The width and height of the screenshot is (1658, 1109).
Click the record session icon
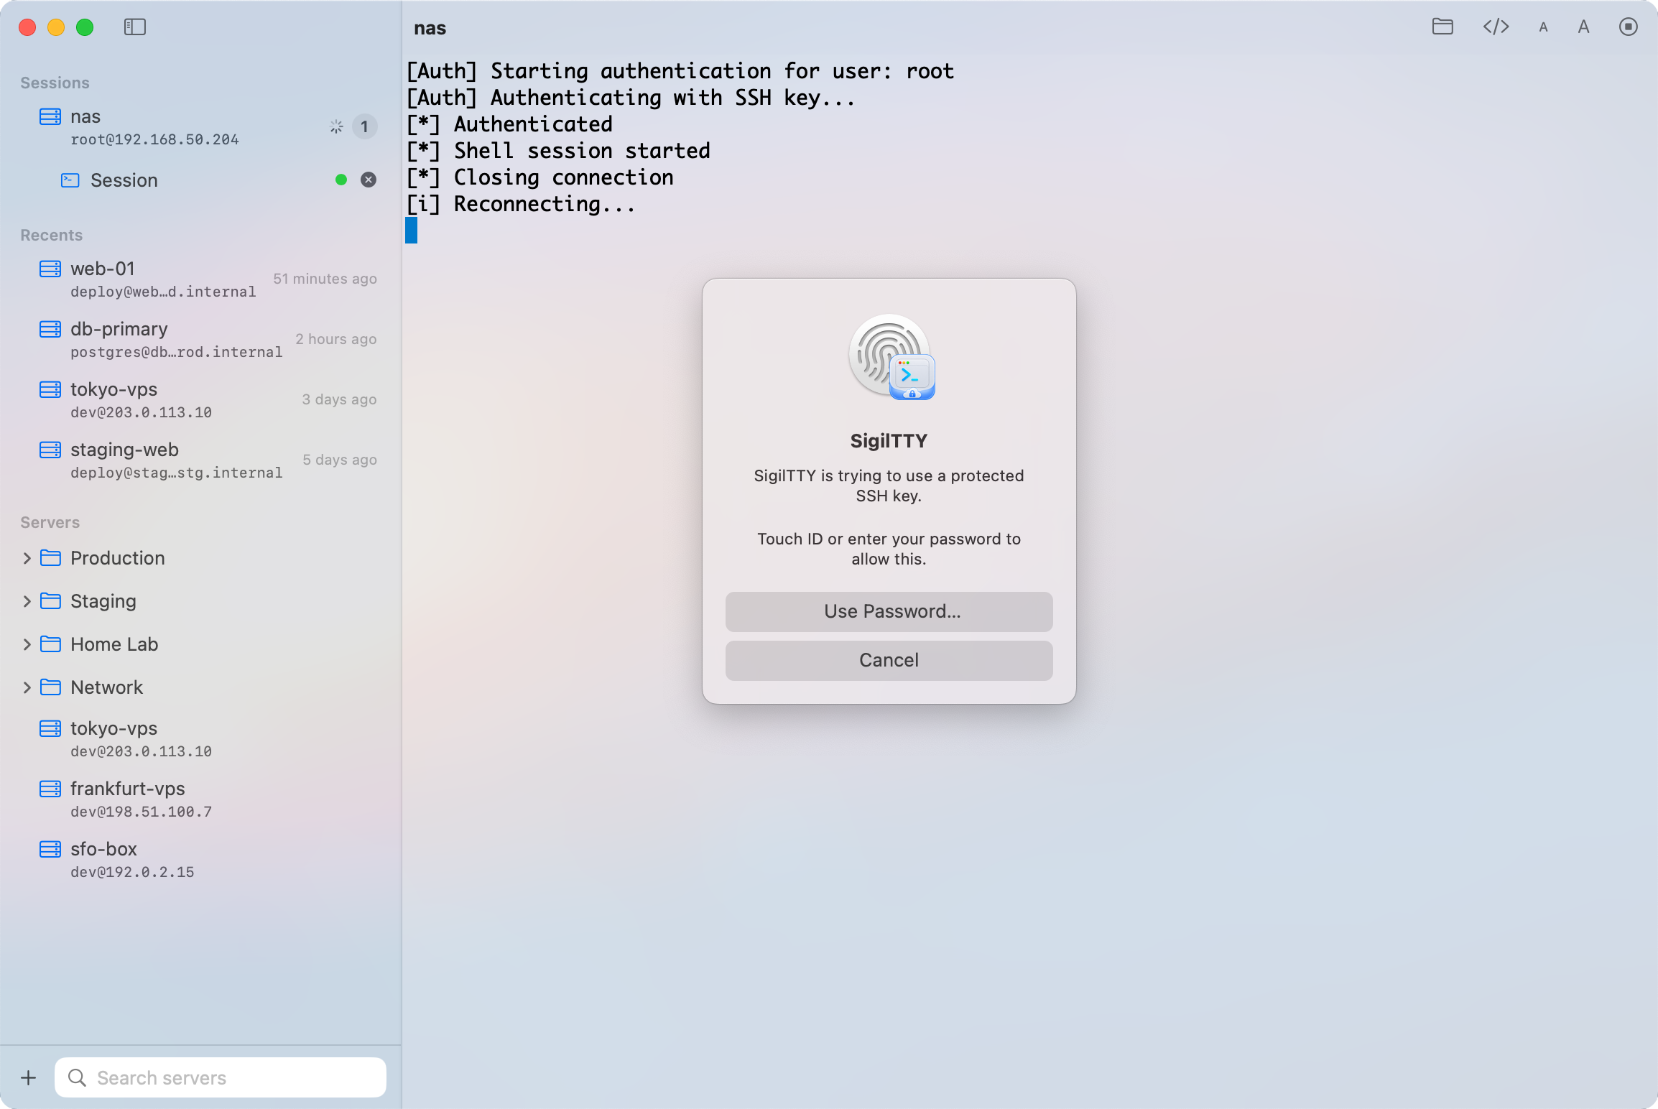point(1629,27)
